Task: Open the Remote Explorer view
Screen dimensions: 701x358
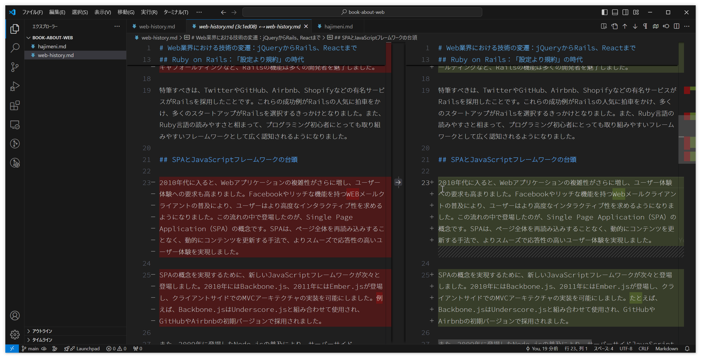Action: (15, 125)
